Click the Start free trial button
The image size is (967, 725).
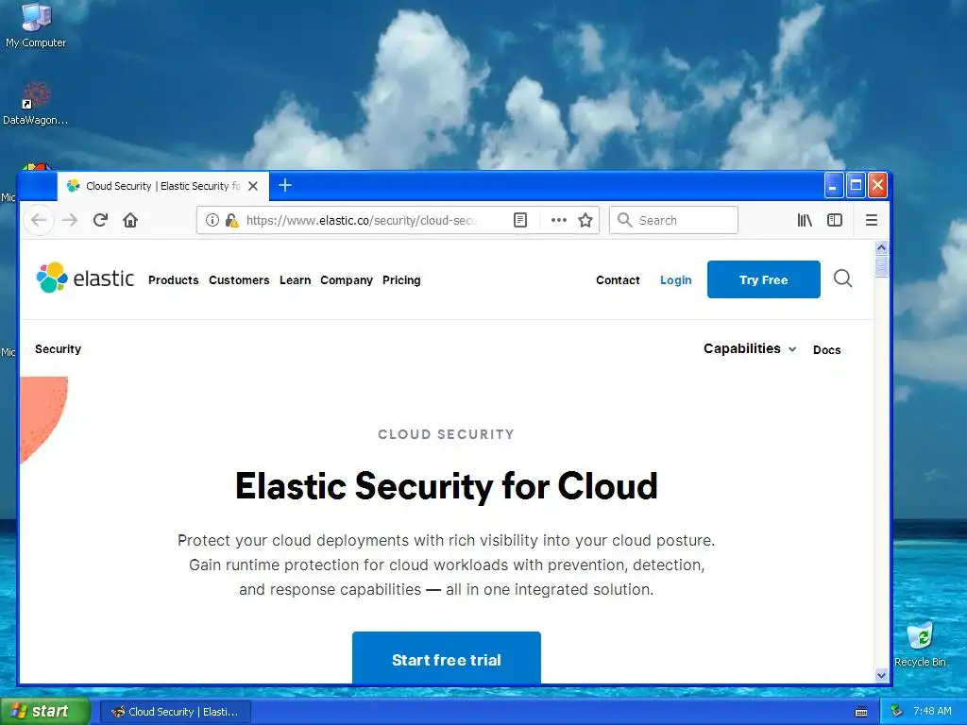[x=447, y=658]
